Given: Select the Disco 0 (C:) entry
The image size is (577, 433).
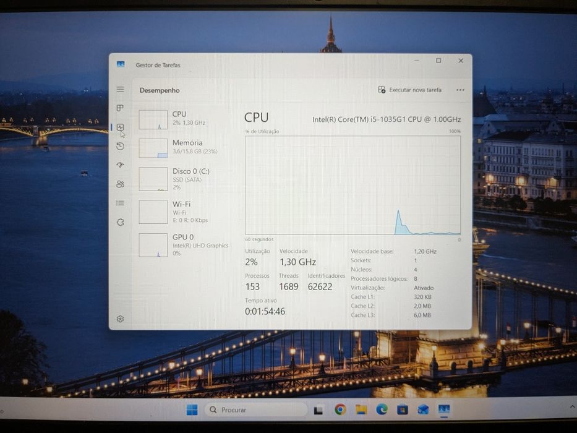Looking at the screenshot, I should pyautogui.click(x=184, y=179).
